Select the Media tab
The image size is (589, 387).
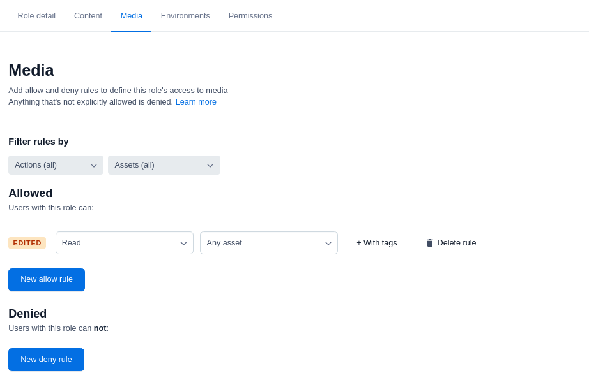tap(132, 16)
